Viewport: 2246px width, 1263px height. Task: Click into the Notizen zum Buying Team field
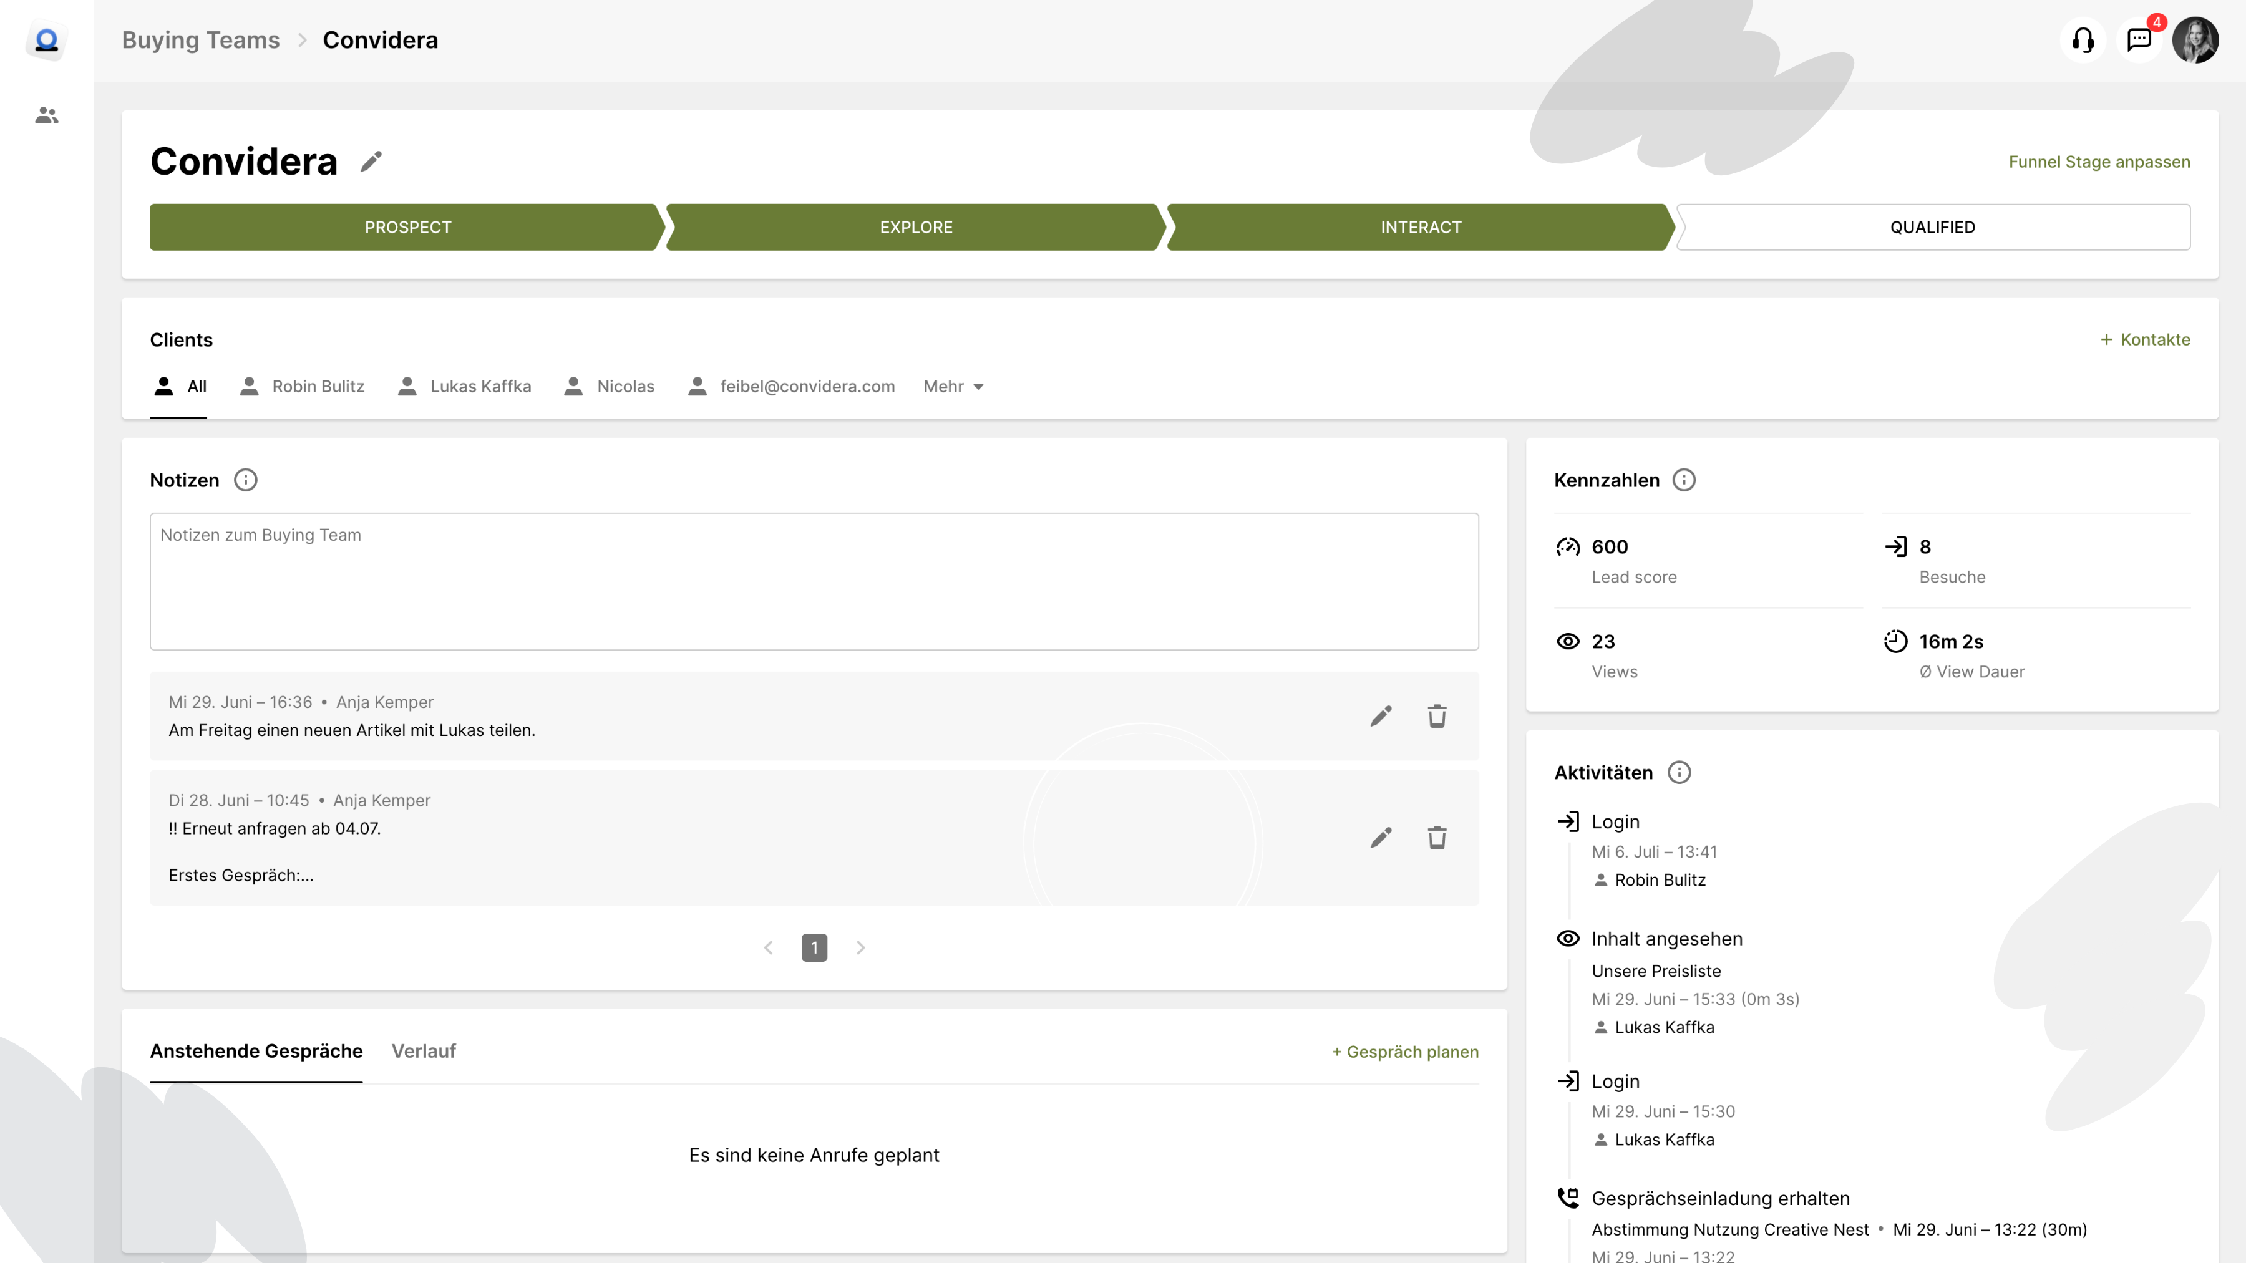pos(814,581)
